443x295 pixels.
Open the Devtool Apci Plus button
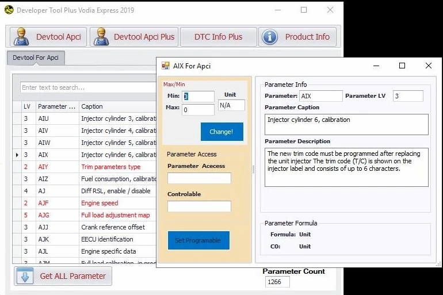[x=134, y=37]
